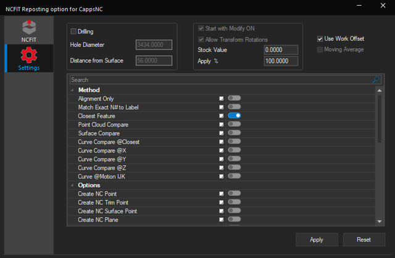395x258 pixels.
Task: Turn on Create NC Point switch
Action: pyautogui.click(x=235, y=193)
